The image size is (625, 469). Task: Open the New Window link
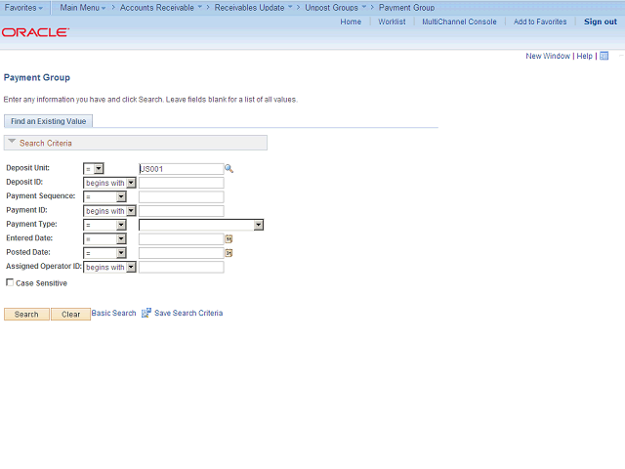click(x=548, y=56)
